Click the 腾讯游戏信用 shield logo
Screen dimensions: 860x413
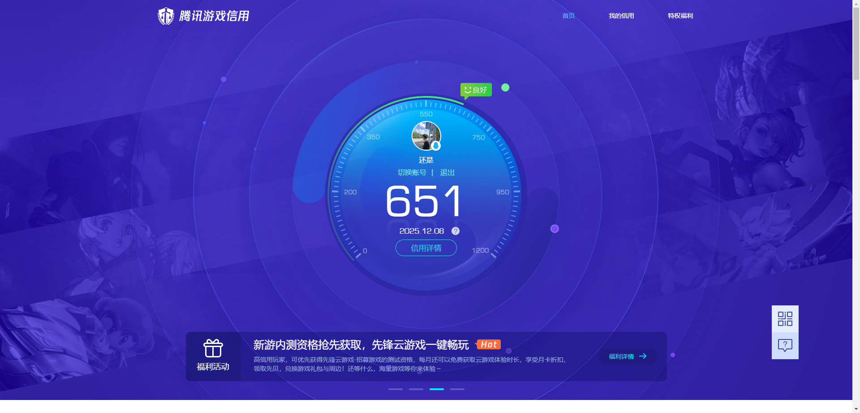pos(166,15)
